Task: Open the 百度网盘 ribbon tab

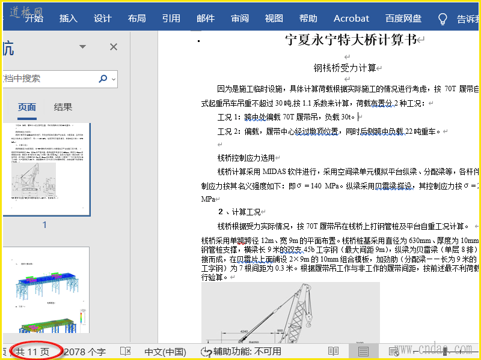Action: pos(403,19)
